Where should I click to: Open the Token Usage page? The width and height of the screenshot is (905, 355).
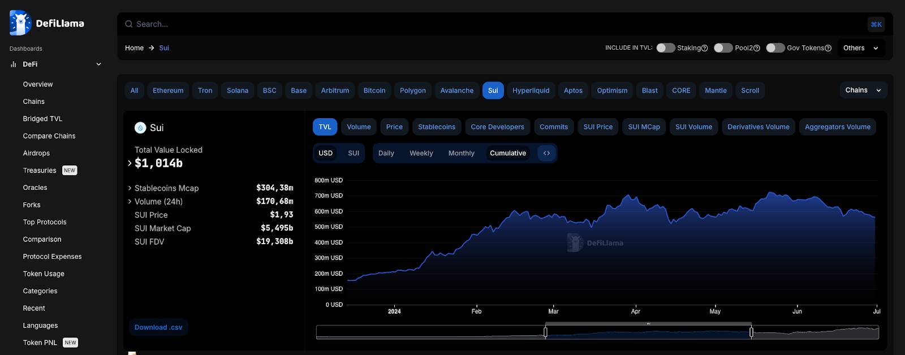click(44, 274)
